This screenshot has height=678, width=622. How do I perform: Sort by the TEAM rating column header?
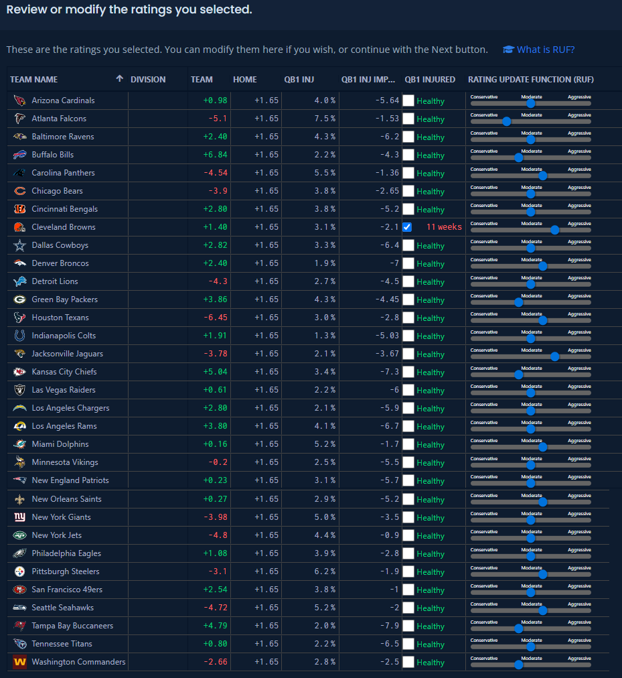(x=202, y=80)
